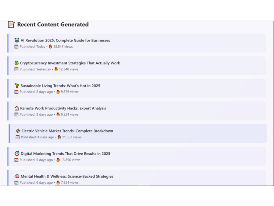Click the seedling icon for Sustainable Living

point(17,86)
